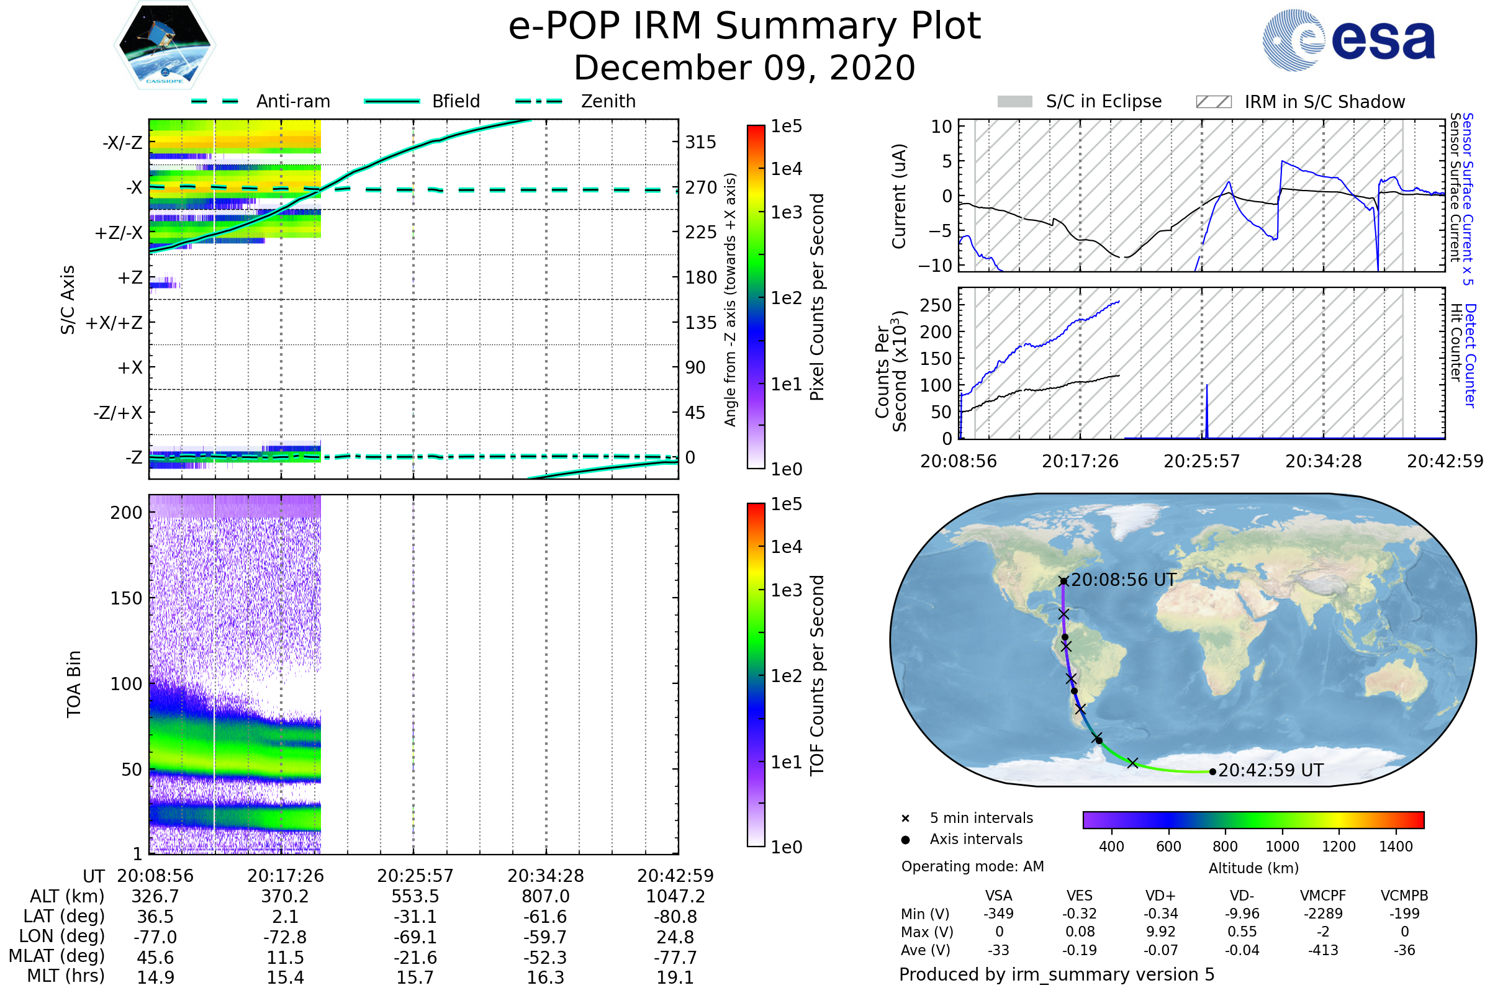Viewport: 1490px width, 993px height.
Task: Click the Bfield solid line legend marker
Action: [x=392, y=101]
